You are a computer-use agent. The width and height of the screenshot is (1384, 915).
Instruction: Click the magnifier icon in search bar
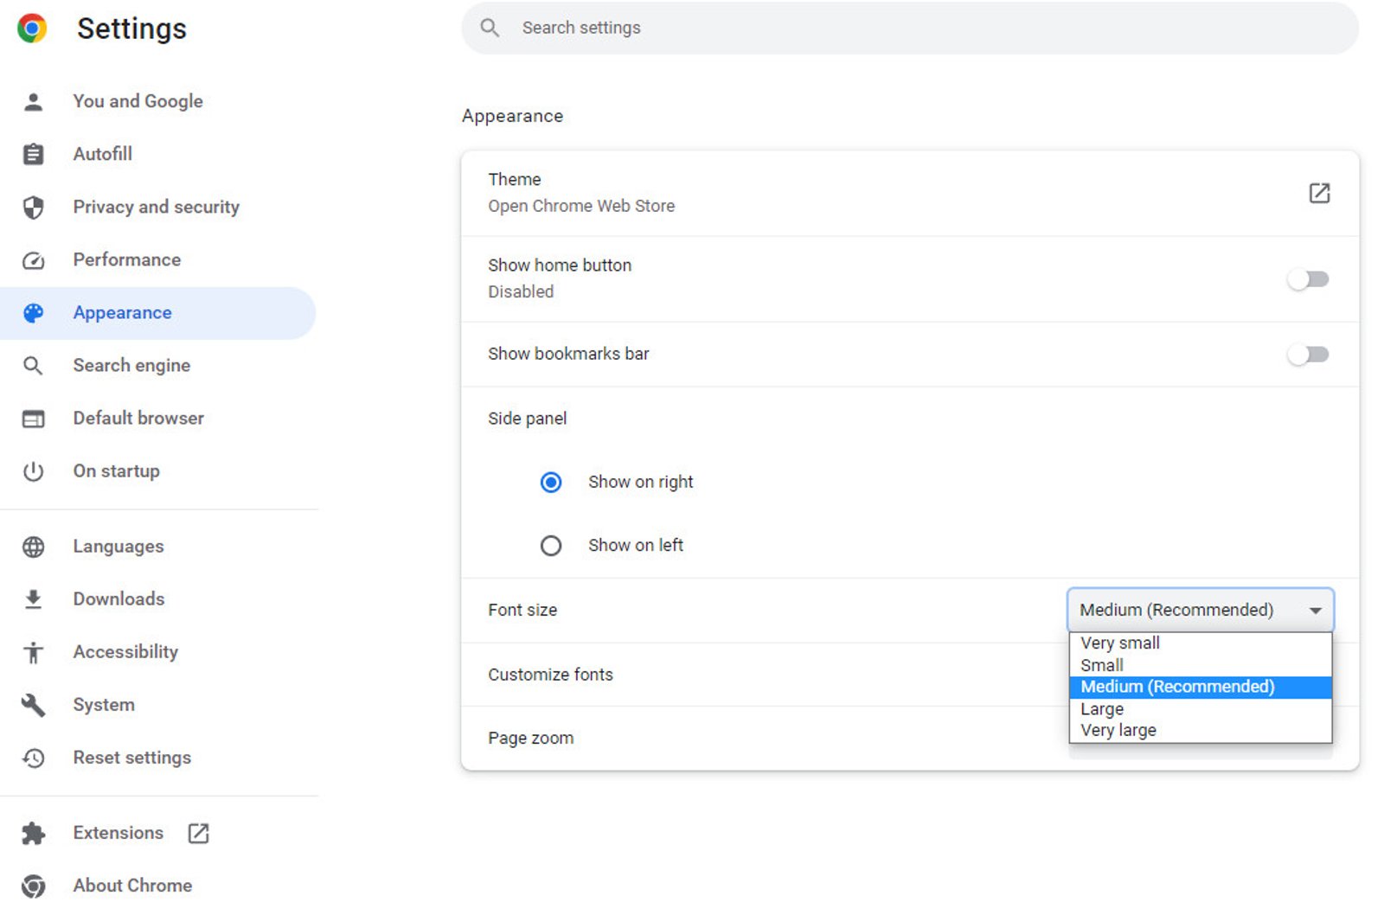click(490, 28)
